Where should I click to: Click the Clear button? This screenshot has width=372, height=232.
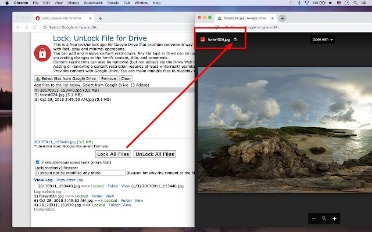point(126,79)
